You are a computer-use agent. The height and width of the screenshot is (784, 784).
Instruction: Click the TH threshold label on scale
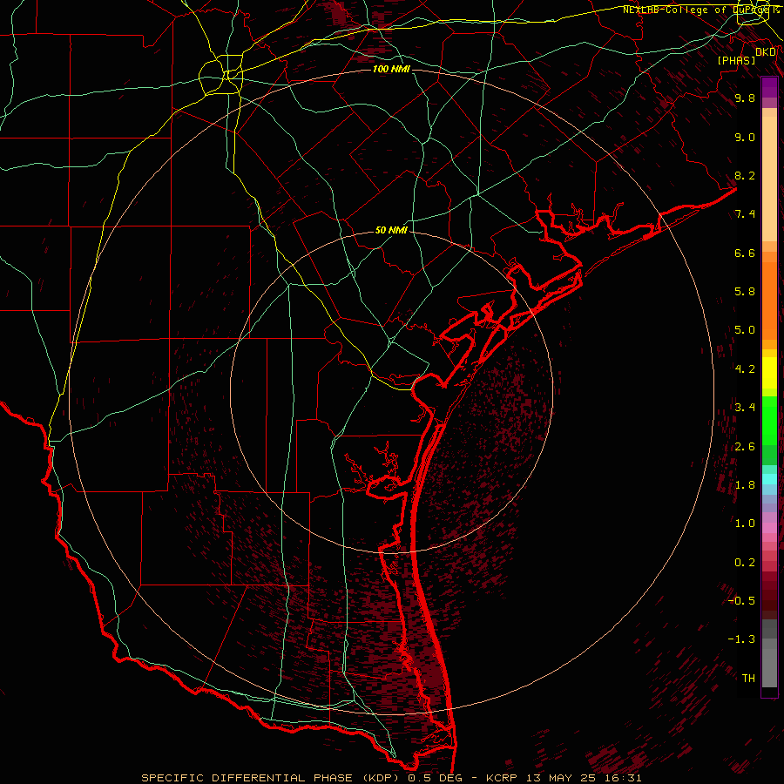pyautogui.click(x=748, y=679)
